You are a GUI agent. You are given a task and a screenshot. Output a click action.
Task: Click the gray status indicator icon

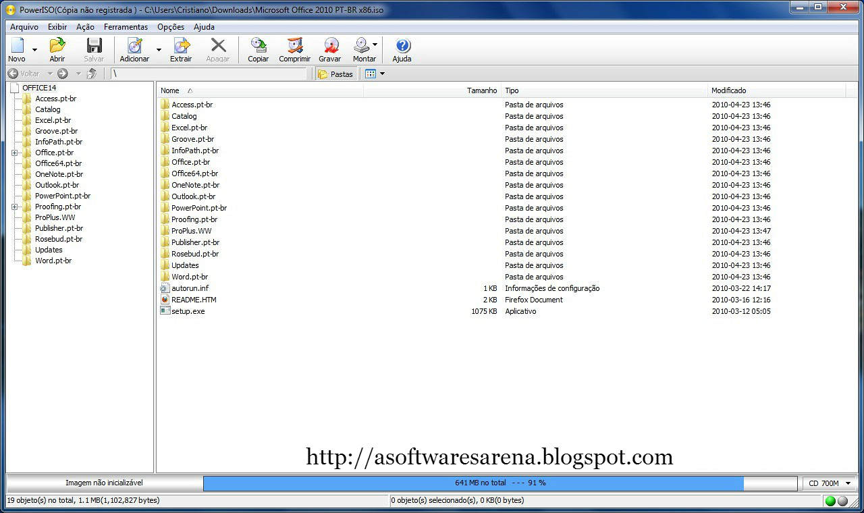click(842, 501)
